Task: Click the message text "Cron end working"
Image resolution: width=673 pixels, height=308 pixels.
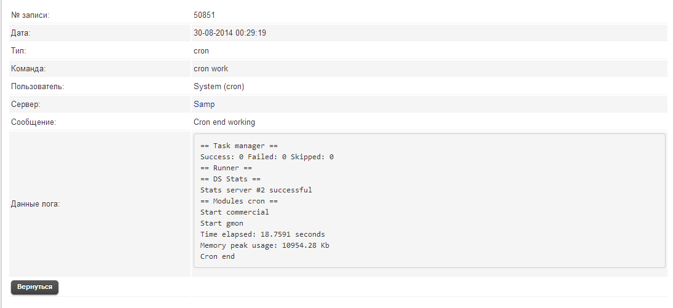Action: click(224, 122)
